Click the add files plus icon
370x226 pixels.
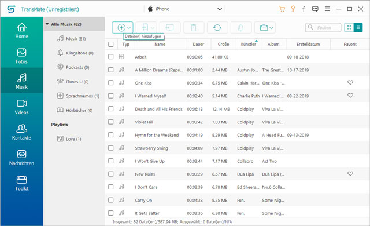click(121, 28)
